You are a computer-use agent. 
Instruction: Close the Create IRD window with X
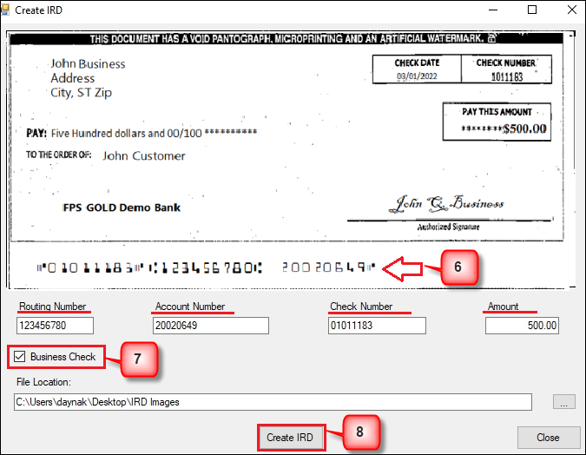(572, 10)
